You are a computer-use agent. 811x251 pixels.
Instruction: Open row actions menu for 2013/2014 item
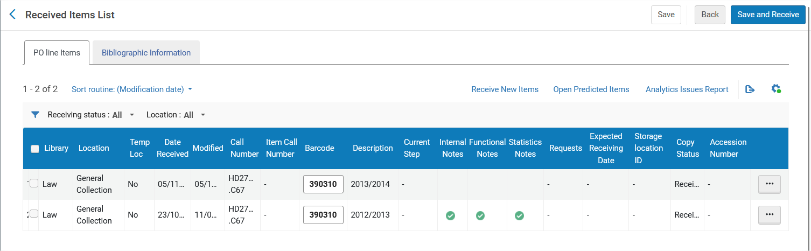point(770,184)
